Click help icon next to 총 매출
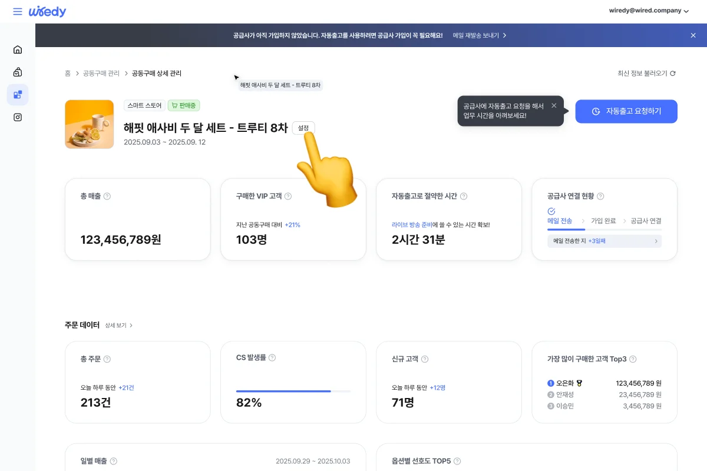707x471 pixels. pos(107,196)
